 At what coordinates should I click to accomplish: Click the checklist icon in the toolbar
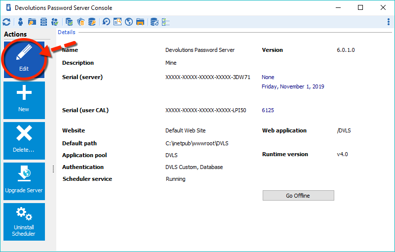166,22
